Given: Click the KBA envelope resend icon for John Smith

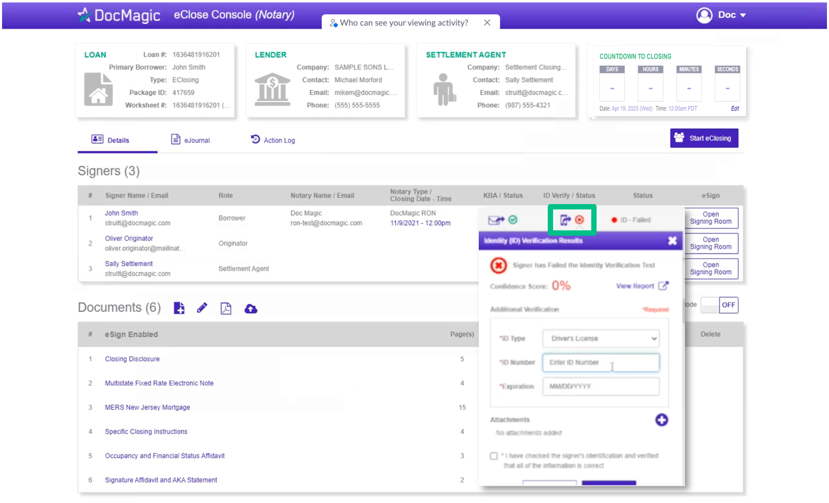Looking at the screenshot, I should tap(495, 220).
